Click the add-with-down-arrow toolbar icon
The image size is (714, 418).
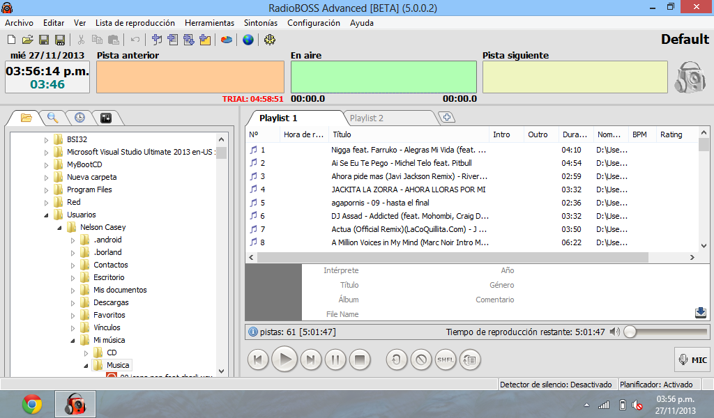point(188,40)
